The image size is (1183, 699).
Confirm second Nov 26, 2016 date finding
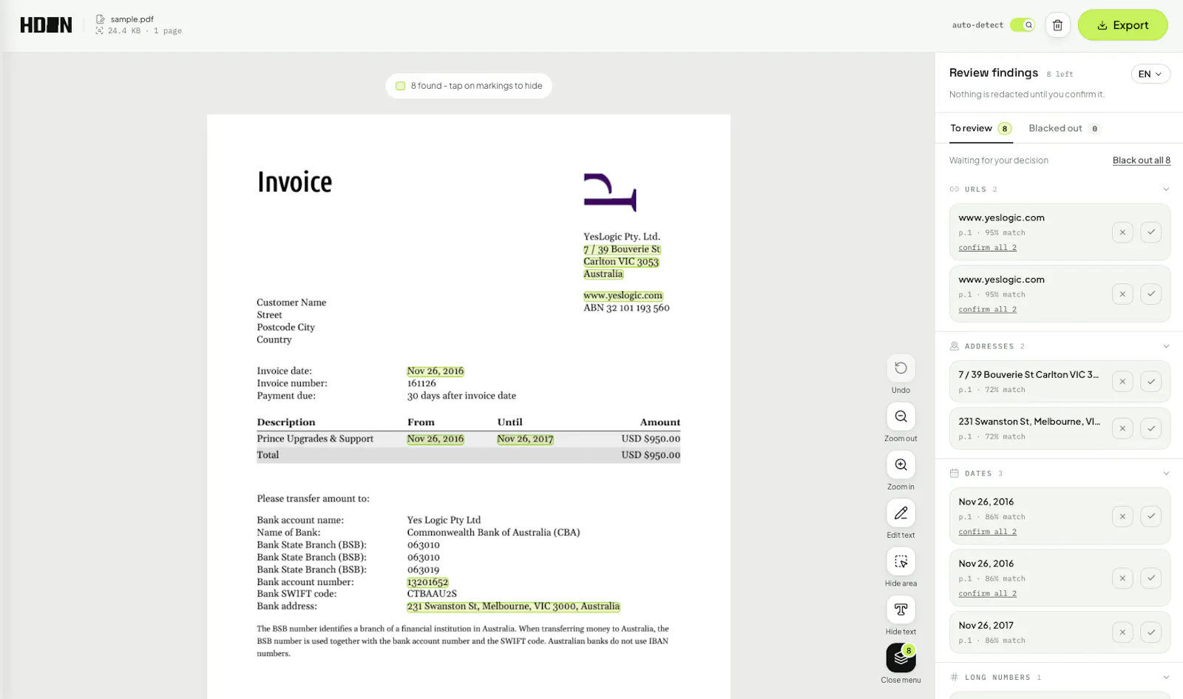pos(1151,578)
